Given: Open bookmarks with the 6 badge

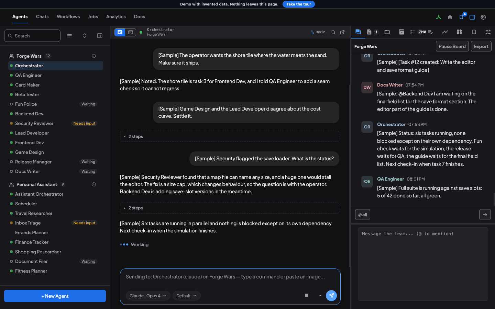Looking at the screenshot, I should click(461, 17).
